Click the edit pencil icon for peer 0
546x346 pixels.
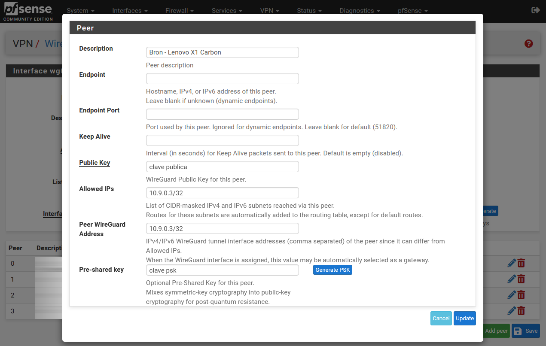click(x=511, y=263)
